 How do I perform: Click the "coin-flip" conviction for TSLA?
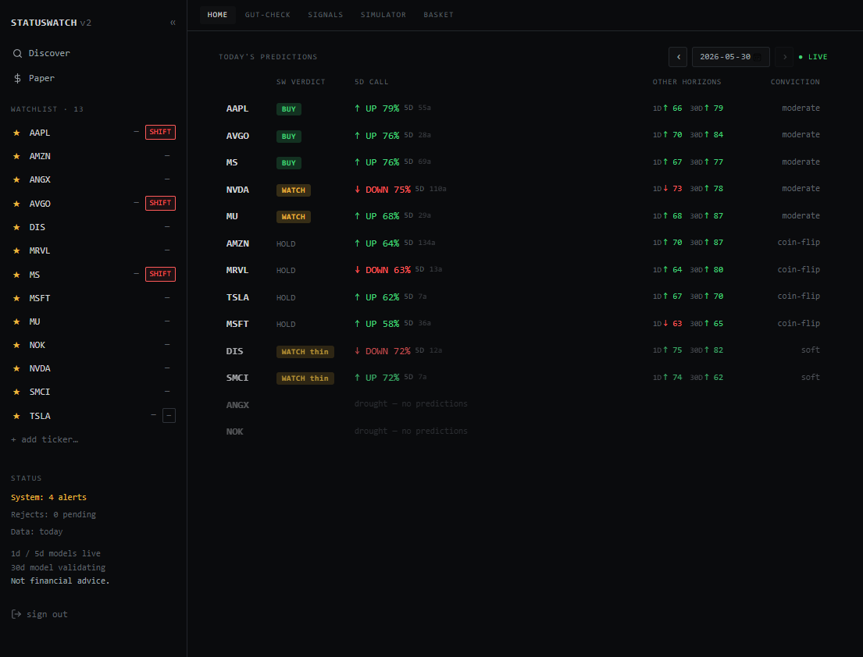pyautogui.click(x=799, y=297)
